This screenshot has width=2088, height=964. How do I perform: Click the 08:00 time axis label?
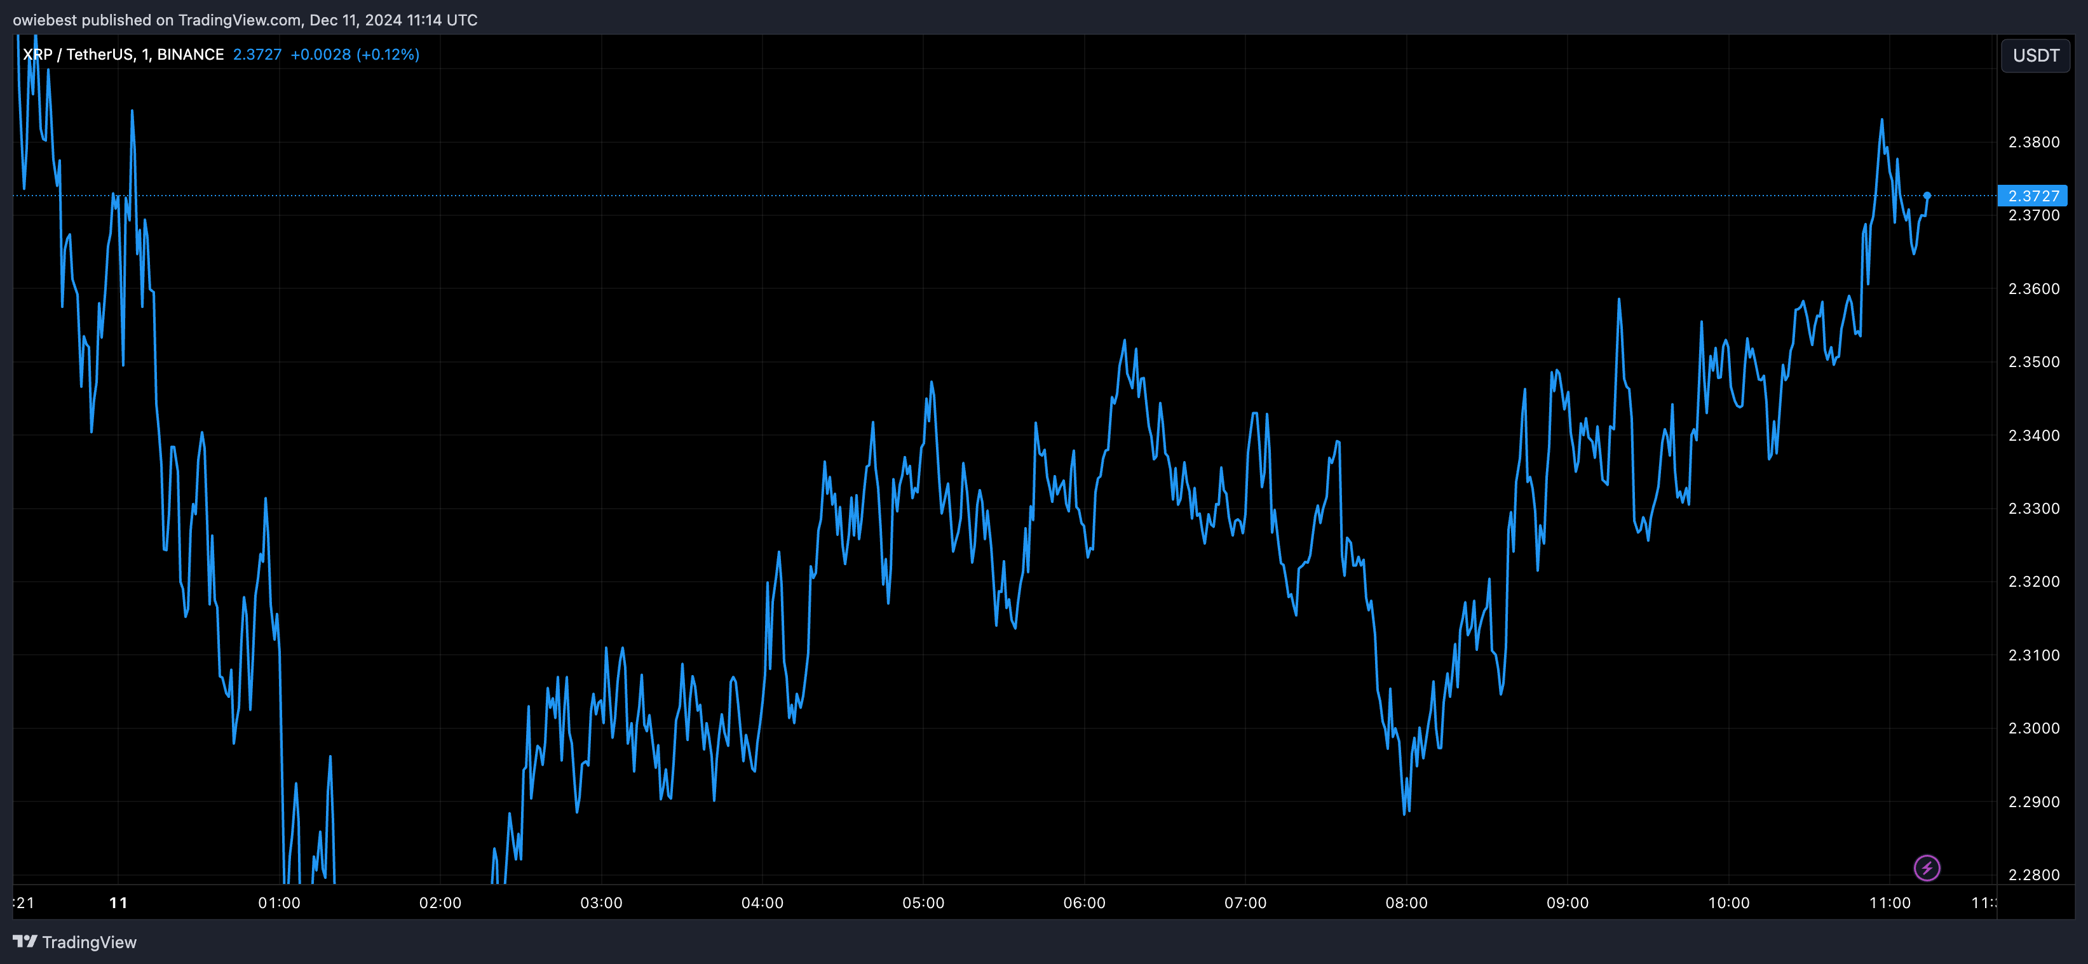(1406, 902)
